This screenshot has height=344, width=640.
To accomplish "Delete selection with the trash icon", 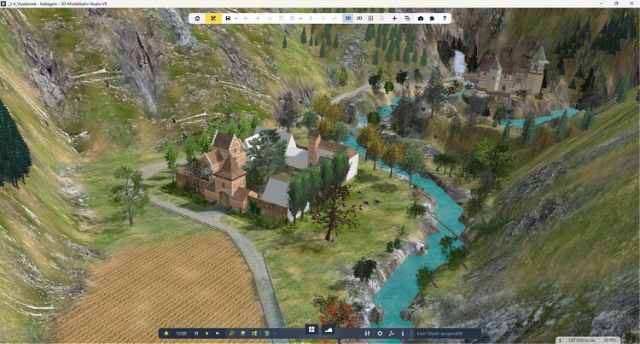I will click(x=311, y=19).
